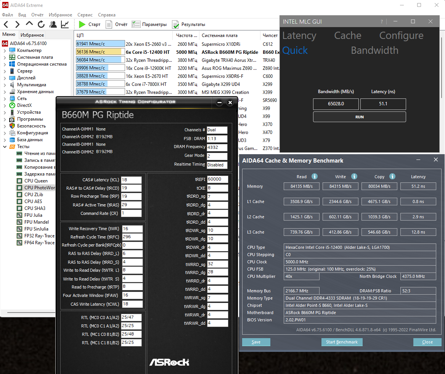Click the Refresh Cycle Time (tRFC) field
This screenshot has height=374, width=445.
coord(132,237)
